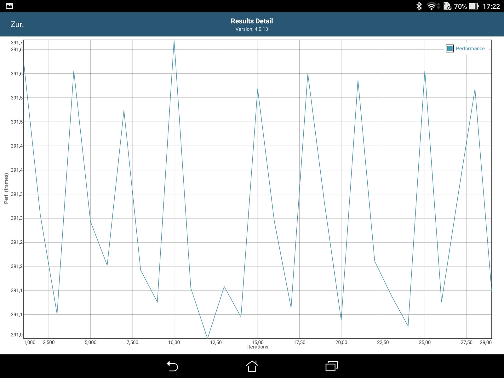Click the 20,00 x-axis tick label
Viewport: 504px width, 378px height.
tap(341, 342)
